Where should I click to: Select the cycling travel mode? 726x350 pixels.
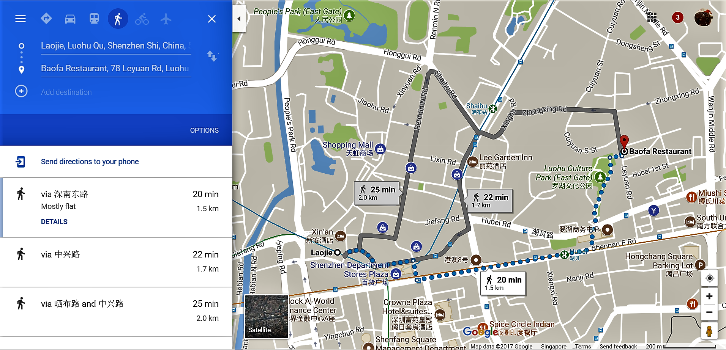click(142, 19)
